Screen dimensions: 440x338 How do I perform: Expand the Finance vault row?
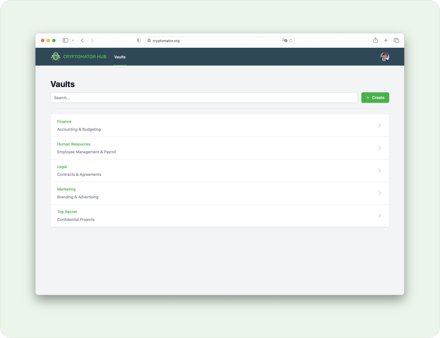pos(380,125)
